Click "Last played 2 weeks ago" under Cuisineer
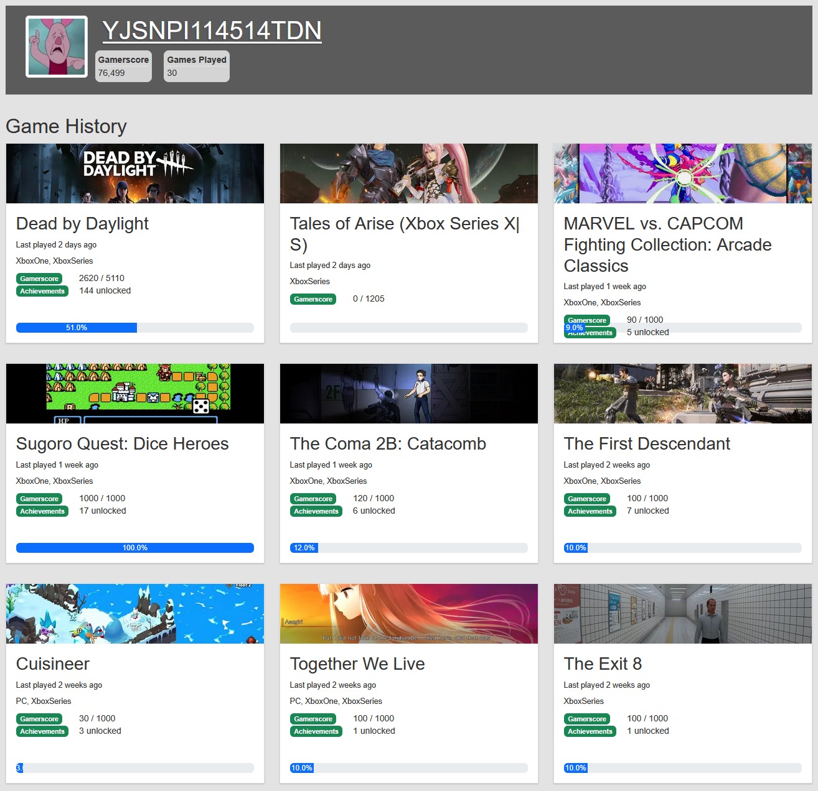Viewport: 818px width, 791px height. pyautogui.click(x=59, y=685)
